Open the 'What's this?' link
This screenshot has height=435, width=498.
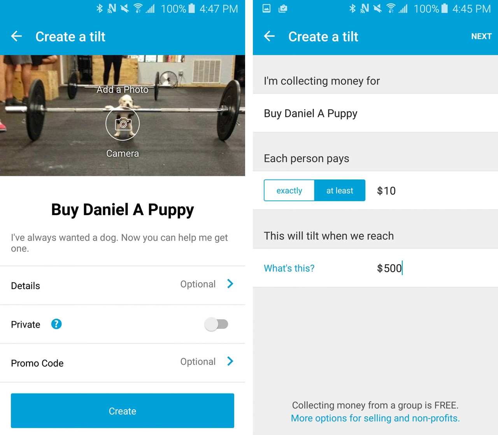289,268
